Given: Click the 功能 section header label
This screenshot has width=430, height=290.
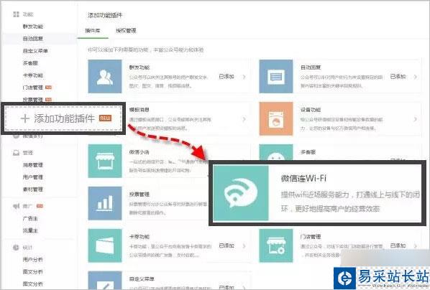Looking at the screenshot, I should pos(28,14).
